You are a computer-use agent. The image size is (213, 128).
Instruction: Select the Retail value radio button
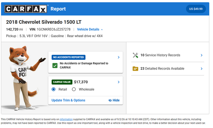[x=54, y=89]
